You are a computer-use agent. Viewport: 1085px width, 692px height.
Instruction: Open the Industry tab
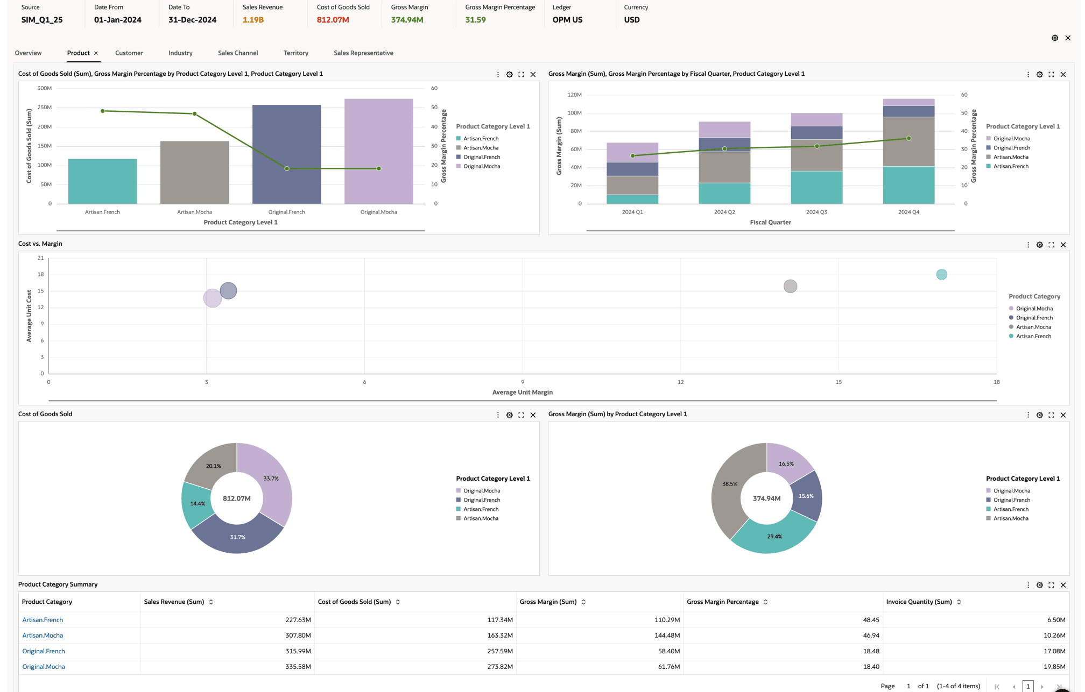[180, 53]
